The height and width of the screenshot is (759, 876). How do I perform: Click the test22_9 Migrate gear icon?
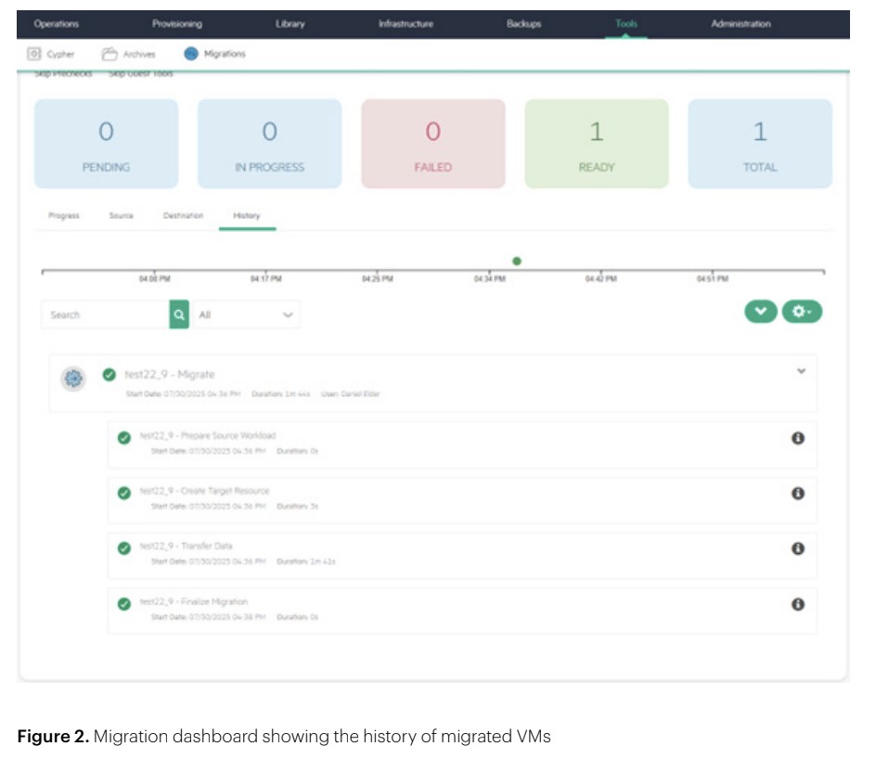click(x=74, y=378)
